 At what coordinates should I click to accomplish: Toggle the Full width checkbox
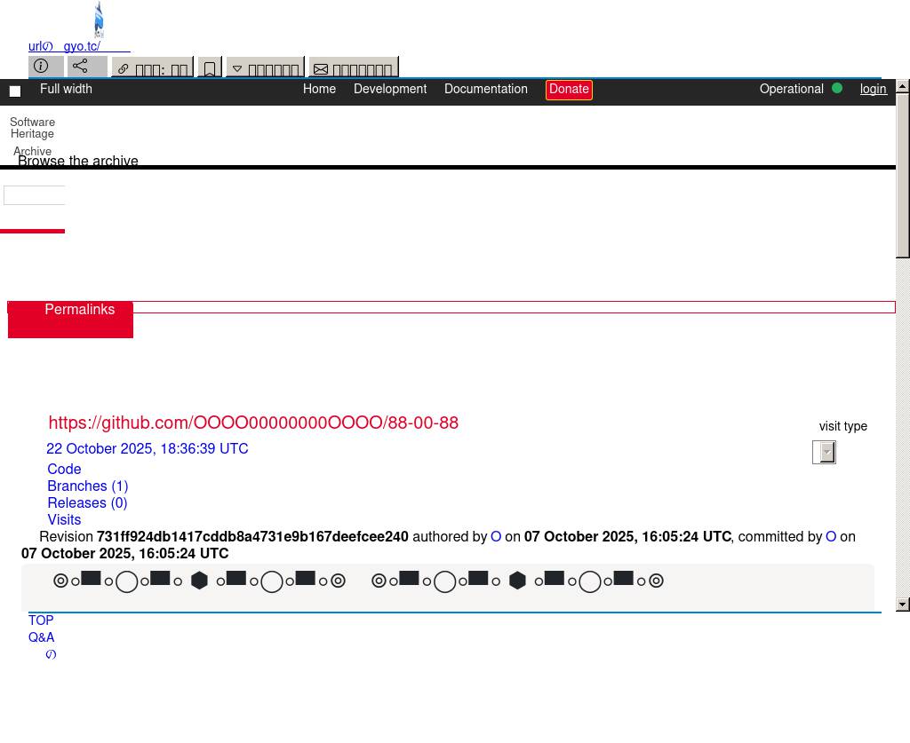coord(15,91)
